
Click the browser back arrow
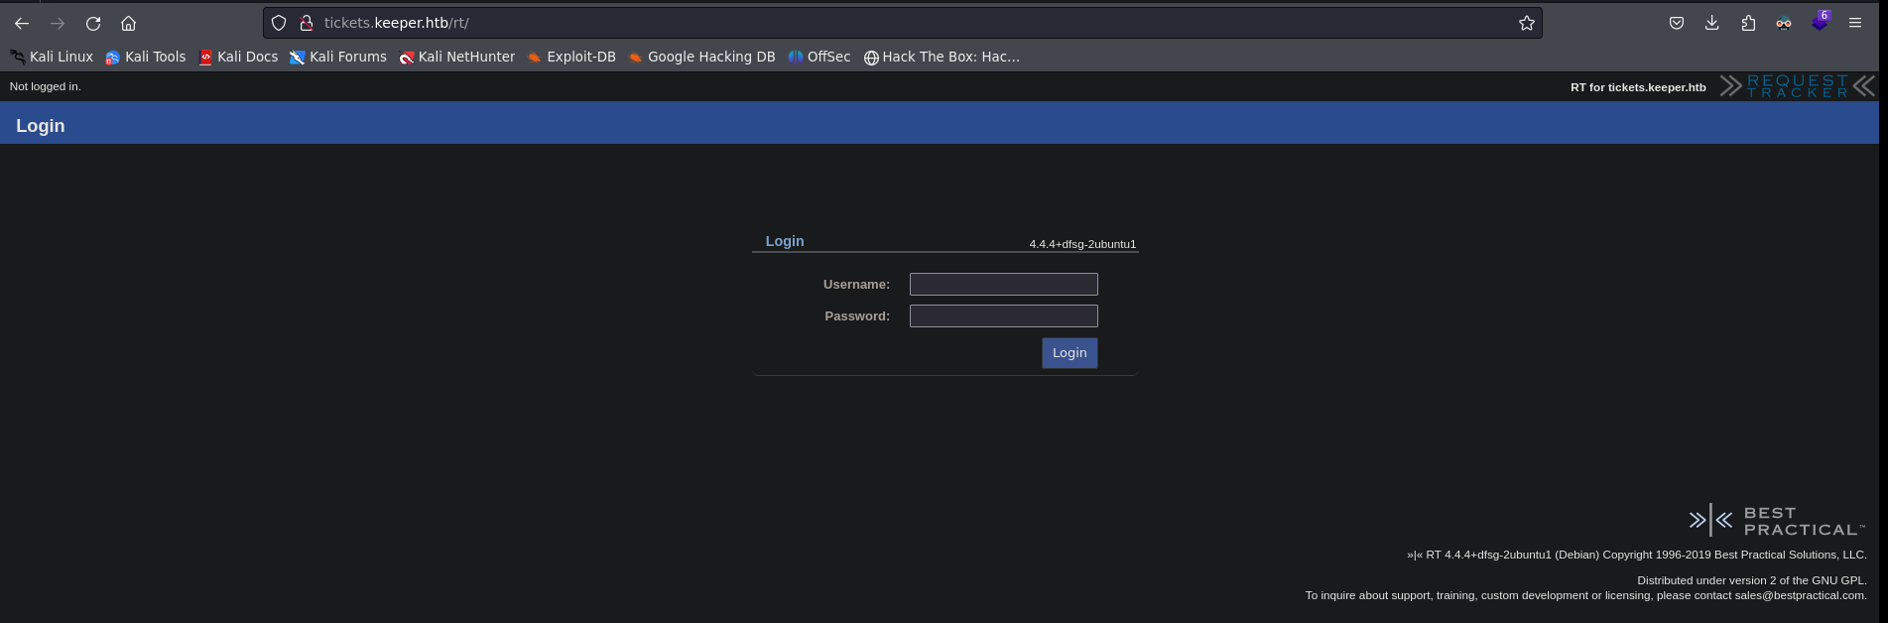click(22, 23)
